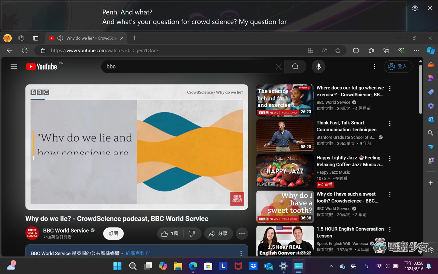Sign in to YouTube (登入)
The height and width of the screenshot is (274, 438).
click(398, 66)
